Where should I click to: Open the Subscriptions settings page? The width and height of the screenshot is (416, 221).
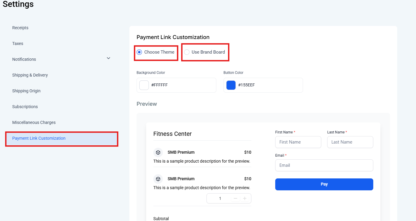coord(25,107)
